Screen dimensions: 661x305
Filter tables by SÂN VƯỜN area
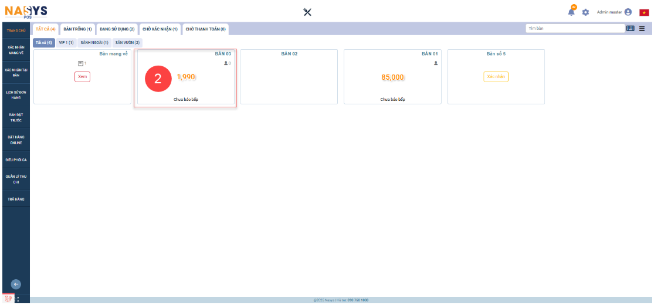(127, 43)
